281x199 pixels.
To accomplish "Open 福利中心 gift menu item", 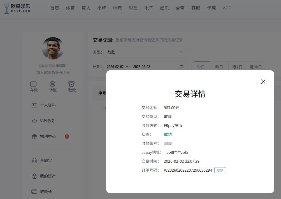I will tap(48, 136).
